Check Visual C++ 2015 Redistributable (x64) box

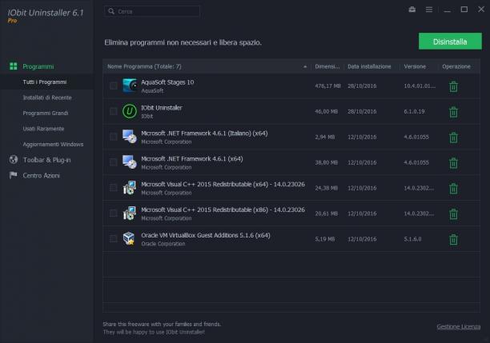pyautogui.click(x=114, y=188)
